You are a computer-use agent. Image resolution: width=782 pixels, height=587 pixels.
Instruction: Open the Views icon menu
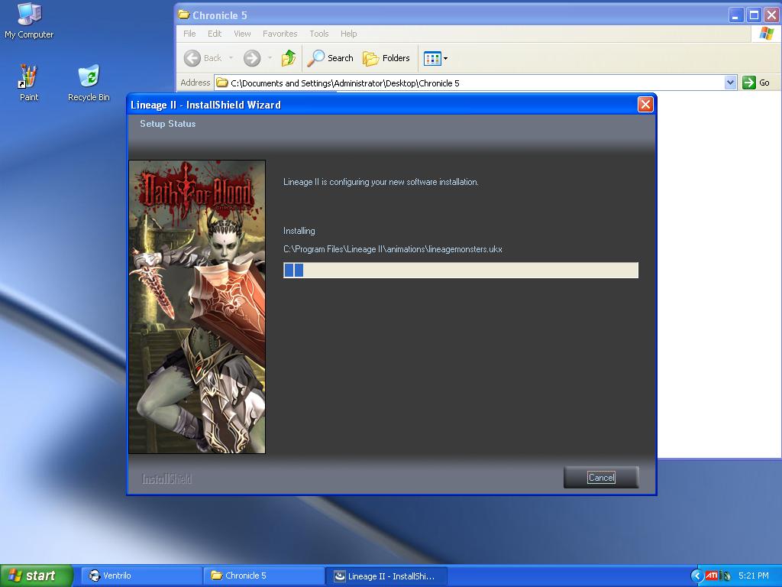click(435, 58)
